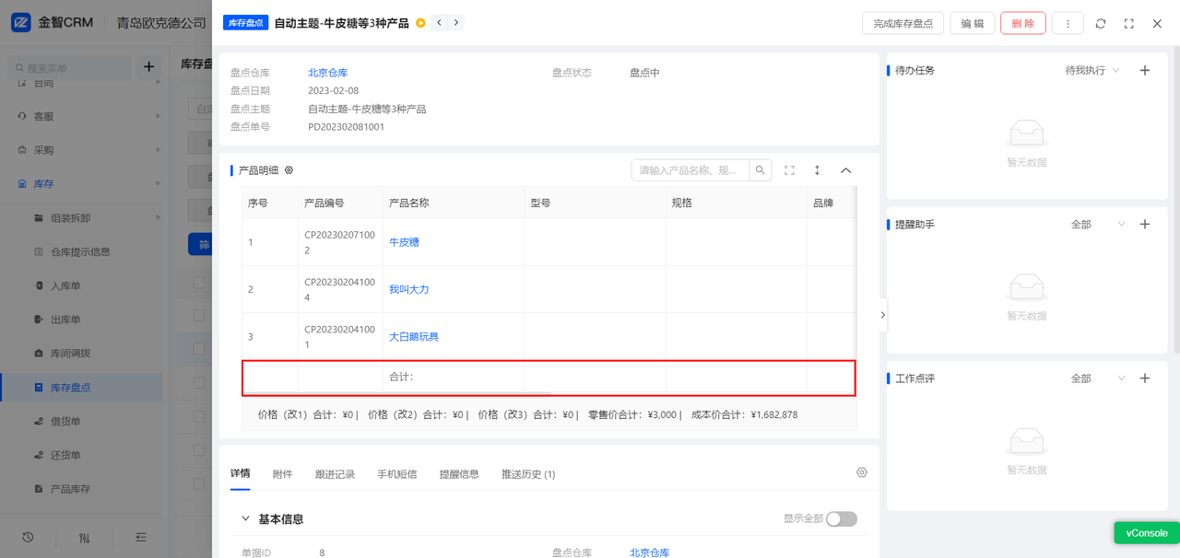The image size is (1180, 558).
Task: Open 工作点评 全部 filter dropdown
Action: point(1098,378)
